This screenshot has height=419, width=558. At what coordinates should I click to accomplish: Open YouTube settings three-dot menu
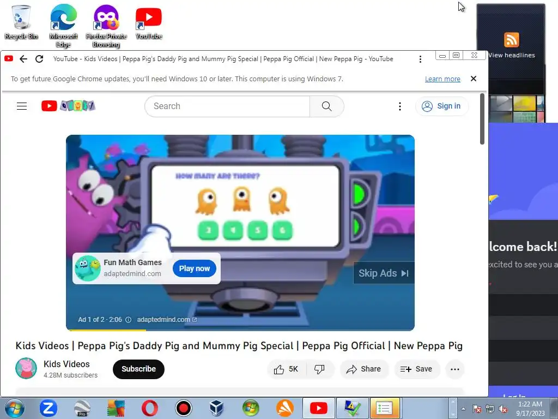[400, 106]
